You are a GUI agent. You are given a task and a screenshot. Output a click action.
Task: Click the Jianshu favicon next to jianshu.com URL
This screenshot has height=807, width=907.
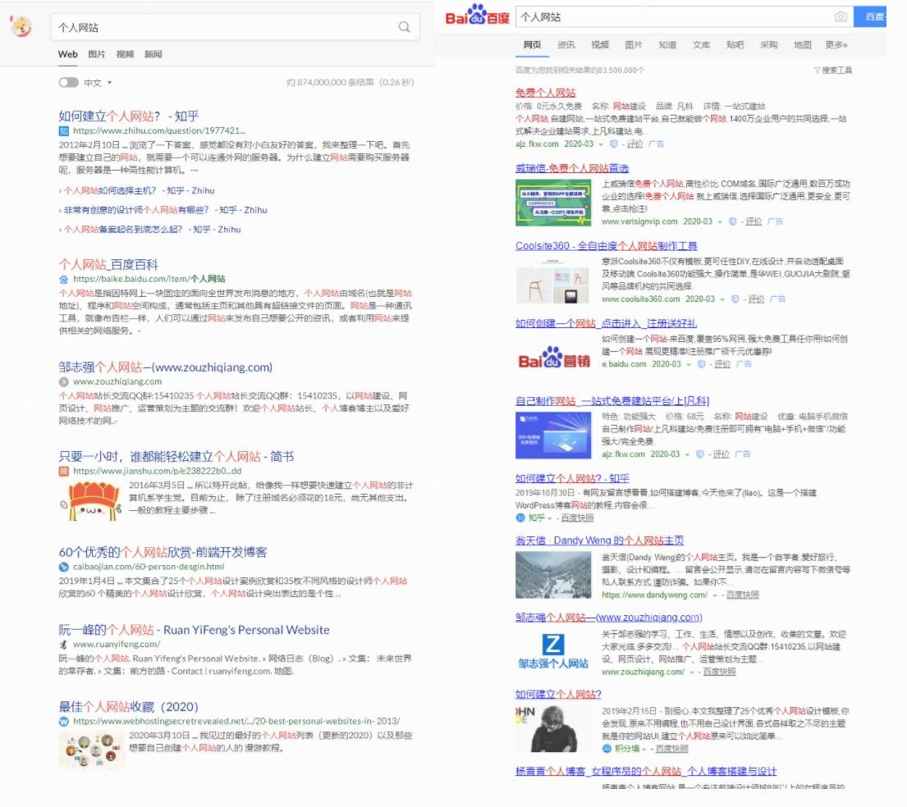(x=64, y=472)
